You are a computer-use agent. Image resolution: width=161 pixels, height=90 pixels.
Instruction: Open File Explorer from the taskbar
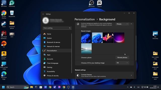point(32,87)
